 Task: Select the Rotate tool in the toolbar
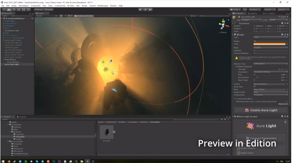(x=14, y=10)
